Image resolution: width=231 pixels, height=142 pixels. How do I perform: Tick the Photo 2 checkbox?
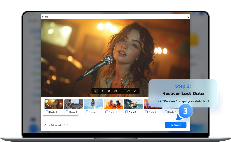tap(67, 112)
